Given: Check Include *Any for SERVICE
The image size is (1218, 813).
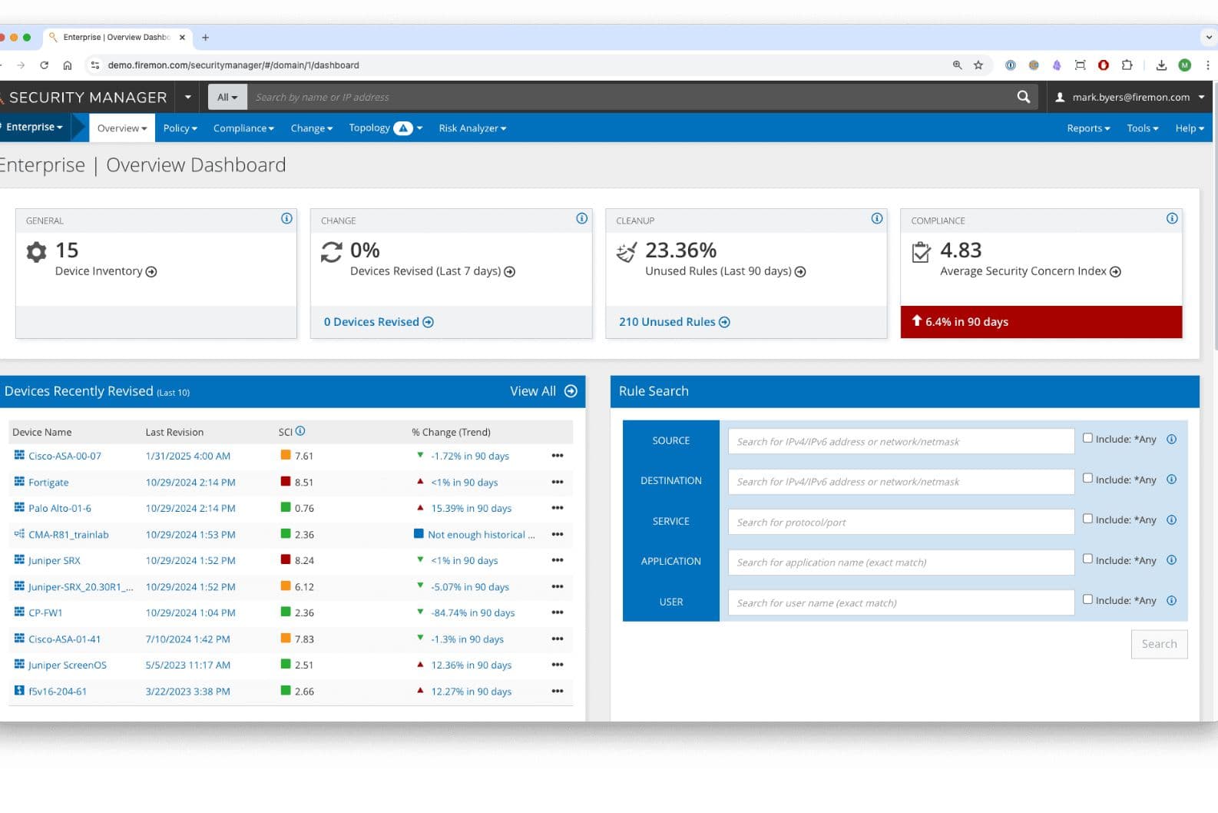Looking at the screenshot, I should (x=1087, y=519).
